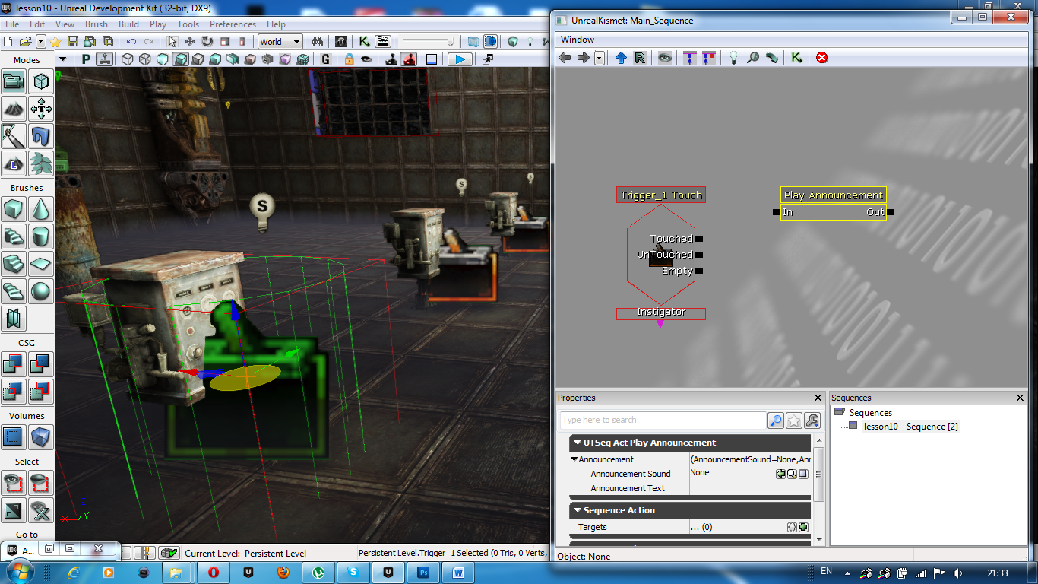The height and width of the screenshot is (584, 1038).
Task: Toggle show flags eye in viewport toolbar
Action: pyautogui.click(x=366, y=59)
